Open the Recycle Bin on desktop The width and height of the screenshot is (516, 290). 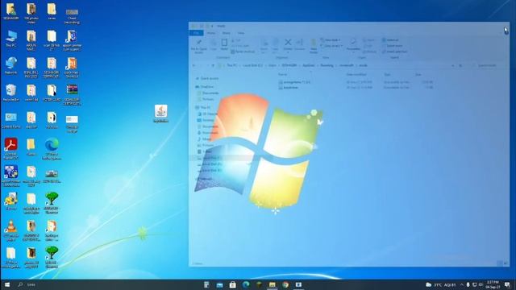tap(10, 93)
